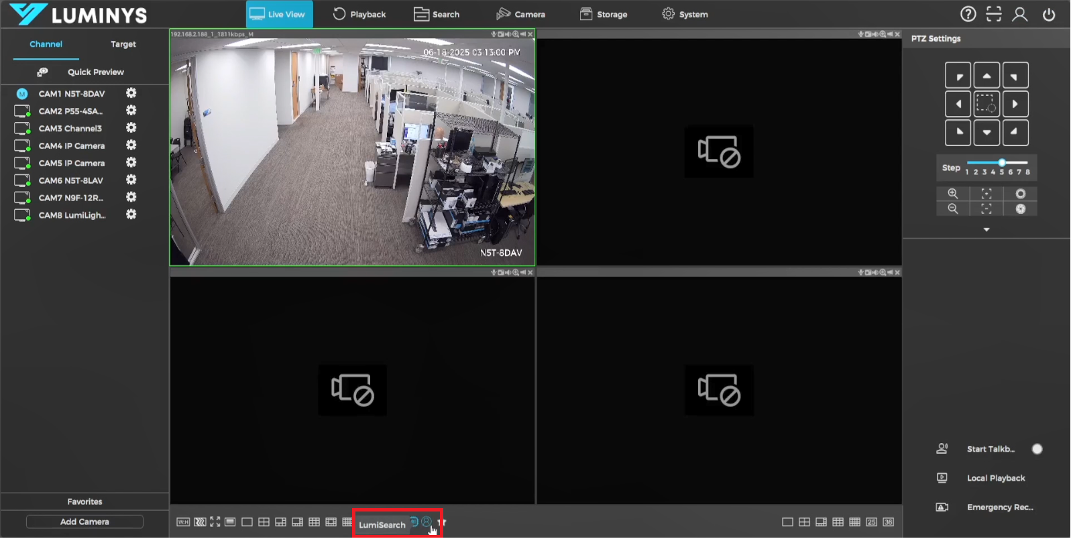The height and width of the screenshot is (541, 1073).
Task: Open the Playback tab
Action: pos(359,14)
